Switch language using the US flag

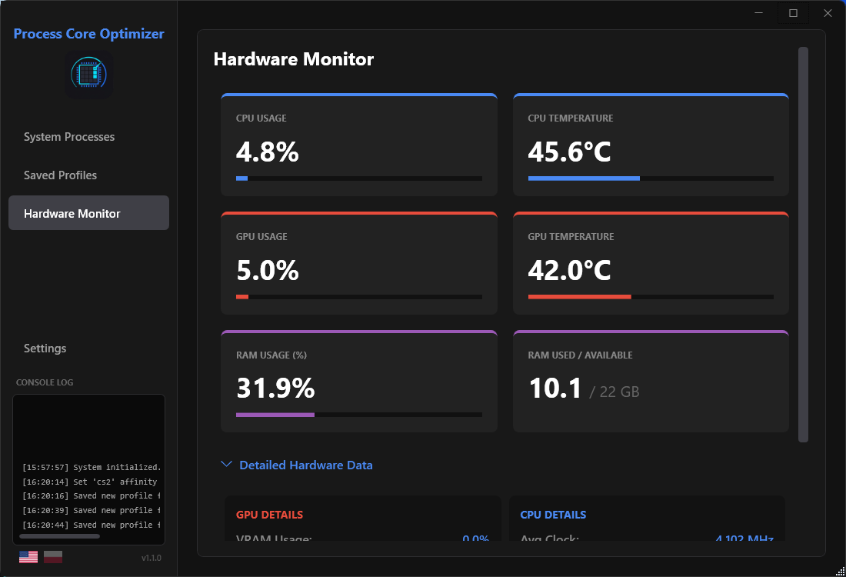28,557
